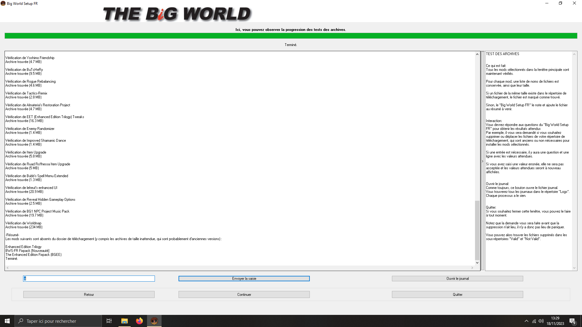Click 'Archive trouvée (234 MB)' line
The width and height of the screenshot is (582, 327).
click(x=24, y=227)
